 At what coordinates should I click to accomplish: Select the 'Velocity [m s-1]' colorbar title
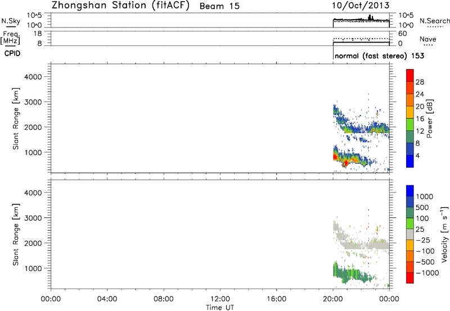pos(444,234)
